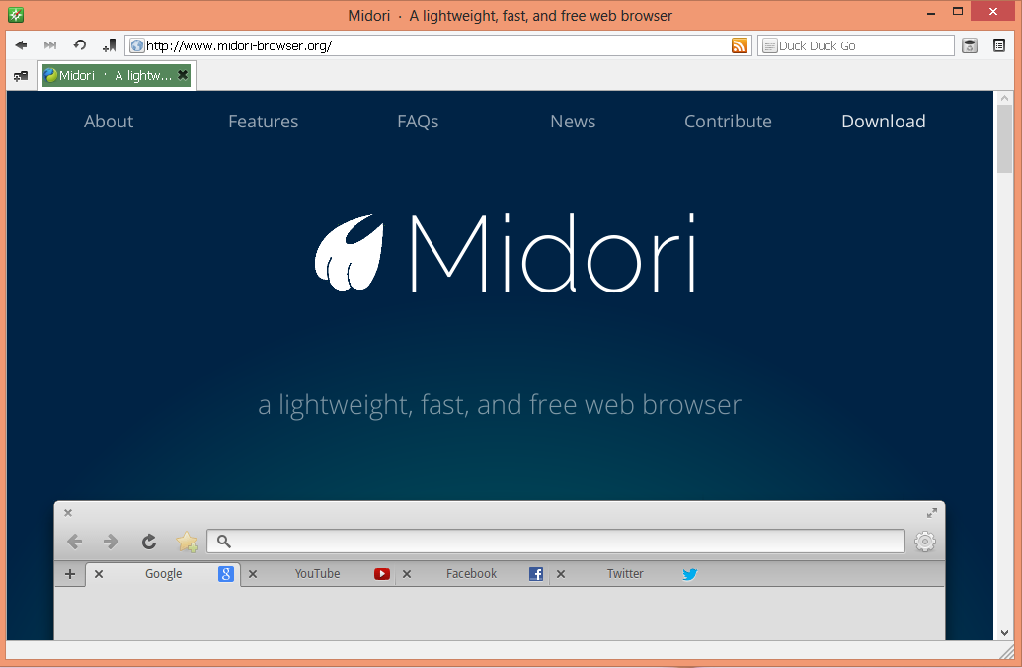Click the Google favicon
1022x668 pixels.
click(x=225, y=574)
